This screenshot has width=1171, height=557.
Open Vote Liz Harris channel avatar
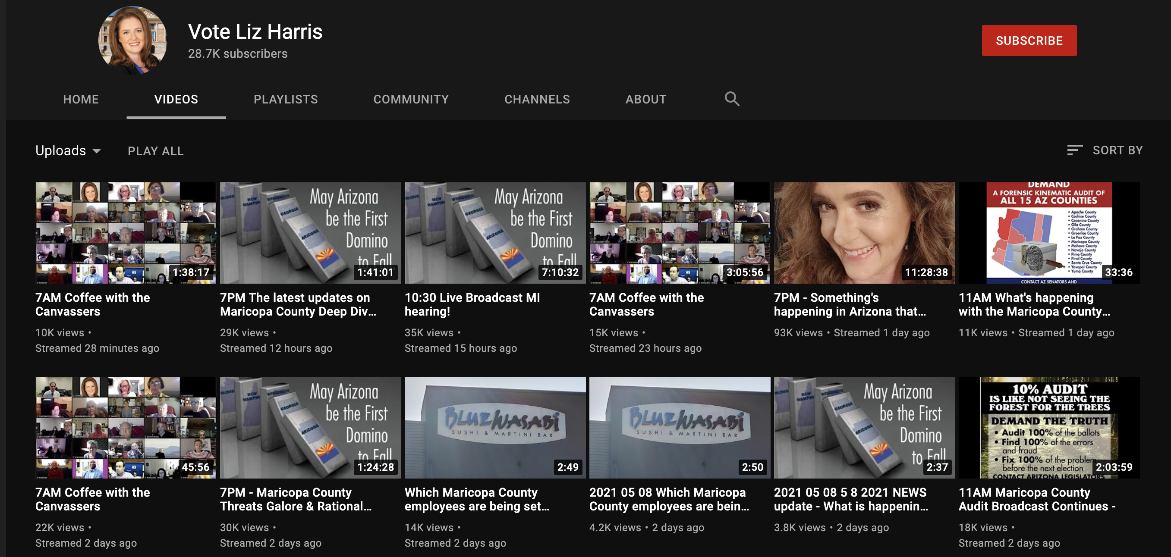[133, 40]
